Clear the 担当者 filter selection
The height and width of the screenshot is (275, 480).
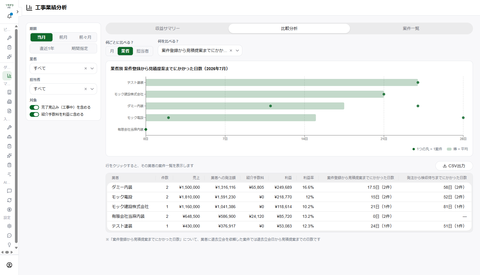pyautogui.click(x=86, y=89)
